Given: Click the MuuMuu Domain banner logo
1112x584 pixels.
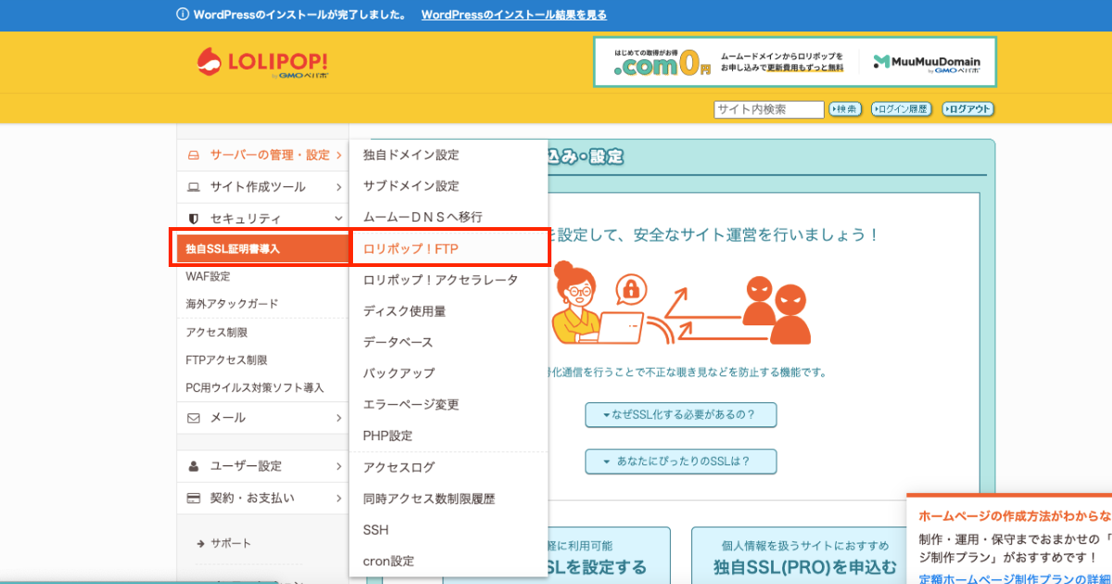Looking at the screenshot, I should coord(926,62).
